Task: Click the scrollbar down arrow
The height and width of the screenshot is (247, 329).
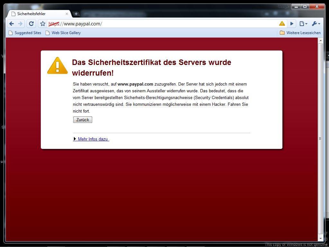Action: 320,238
